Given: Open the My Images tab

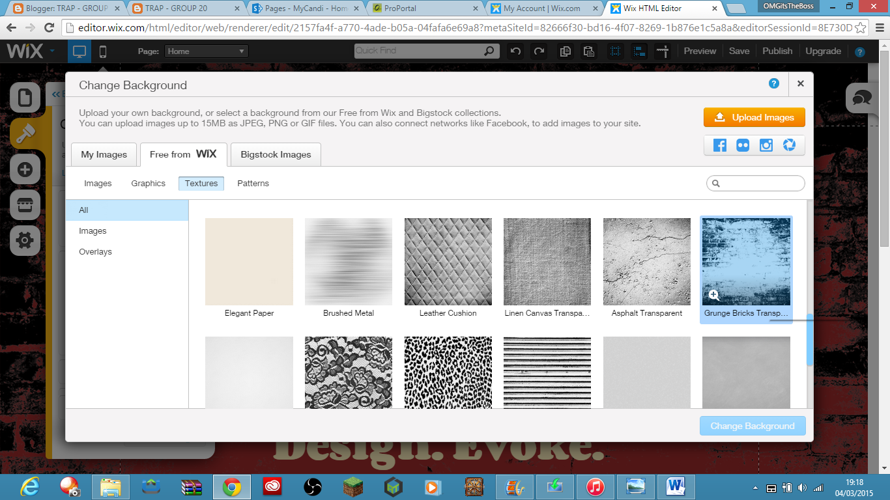Looking at the screenshot, I should [104, 154].
